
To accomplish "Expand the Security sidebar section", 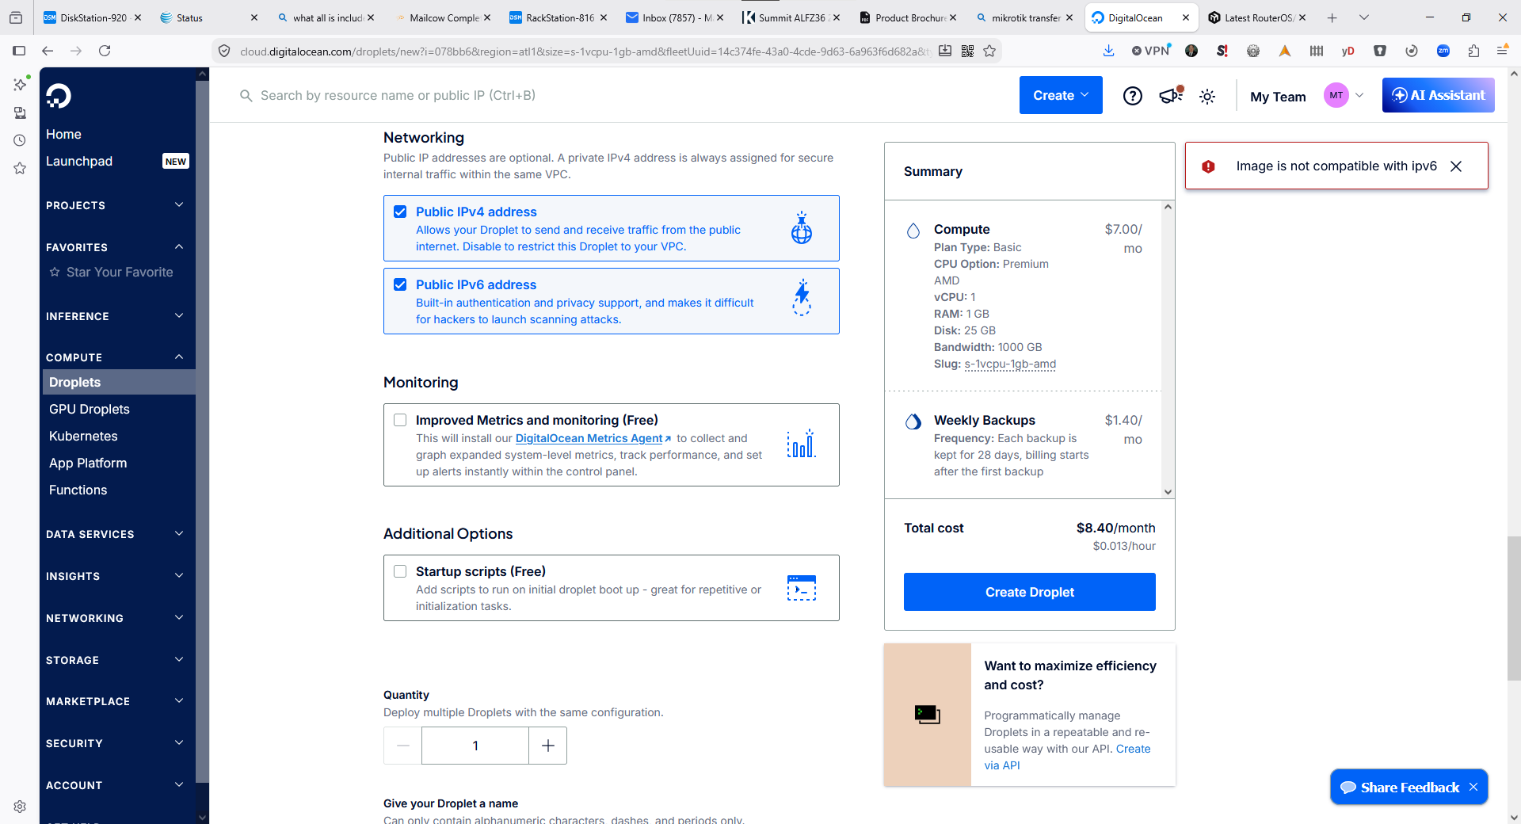I will 116,743.
